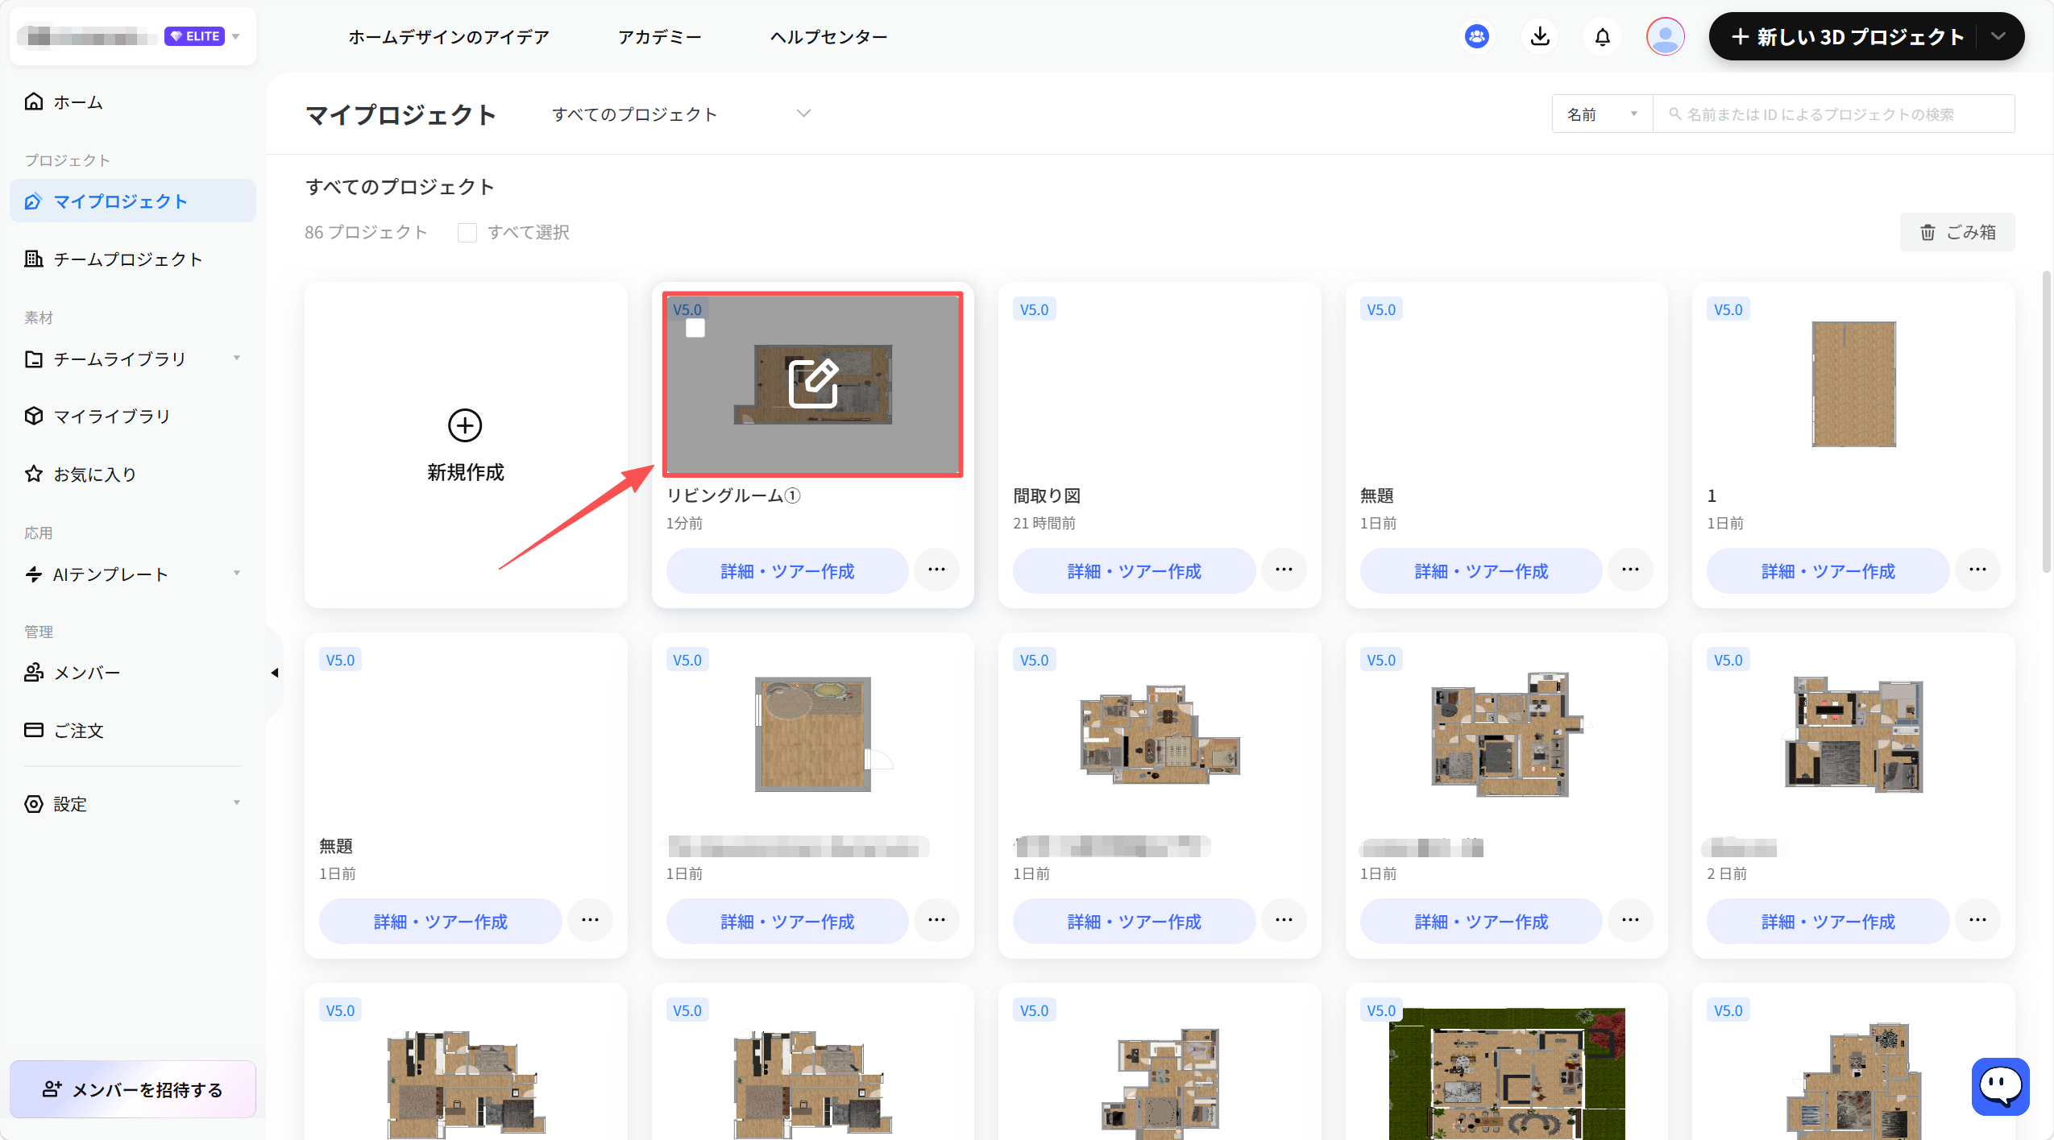
Task: Open ヘルプセンター in top nav
Action: 828,37
